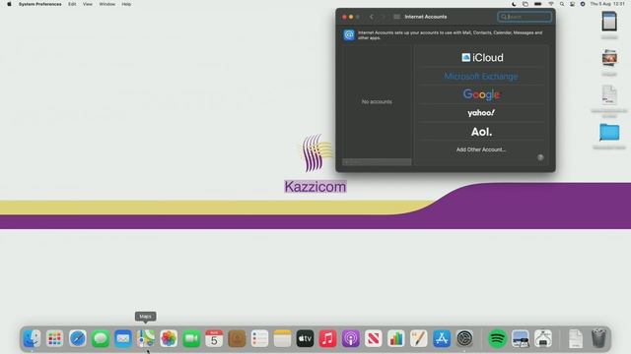Open the help question-mark button
The height and width of the screenshot is (354, 631).
pos(540,157)
